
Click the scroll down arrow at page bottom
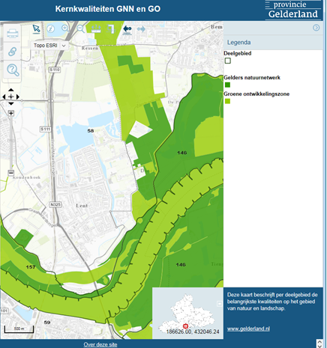[x=319, y=346]
